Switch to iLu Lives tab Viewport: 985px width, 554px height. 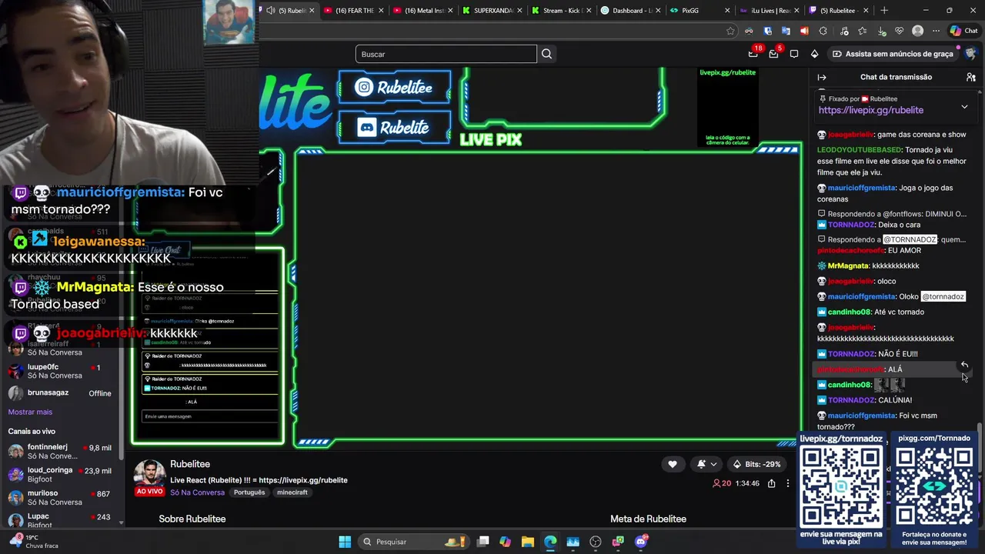click(770, 11)
